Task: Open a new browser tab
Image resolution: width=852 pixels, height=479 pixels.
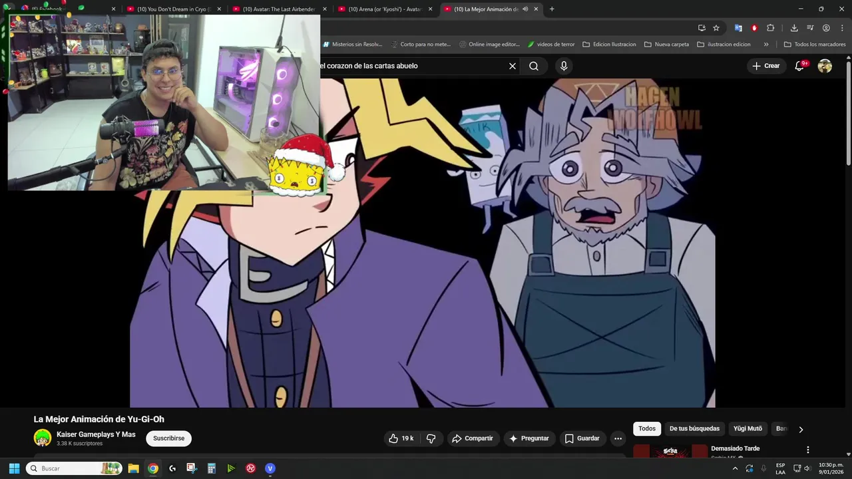Action: pyautogui.click(x=552, y=9)
